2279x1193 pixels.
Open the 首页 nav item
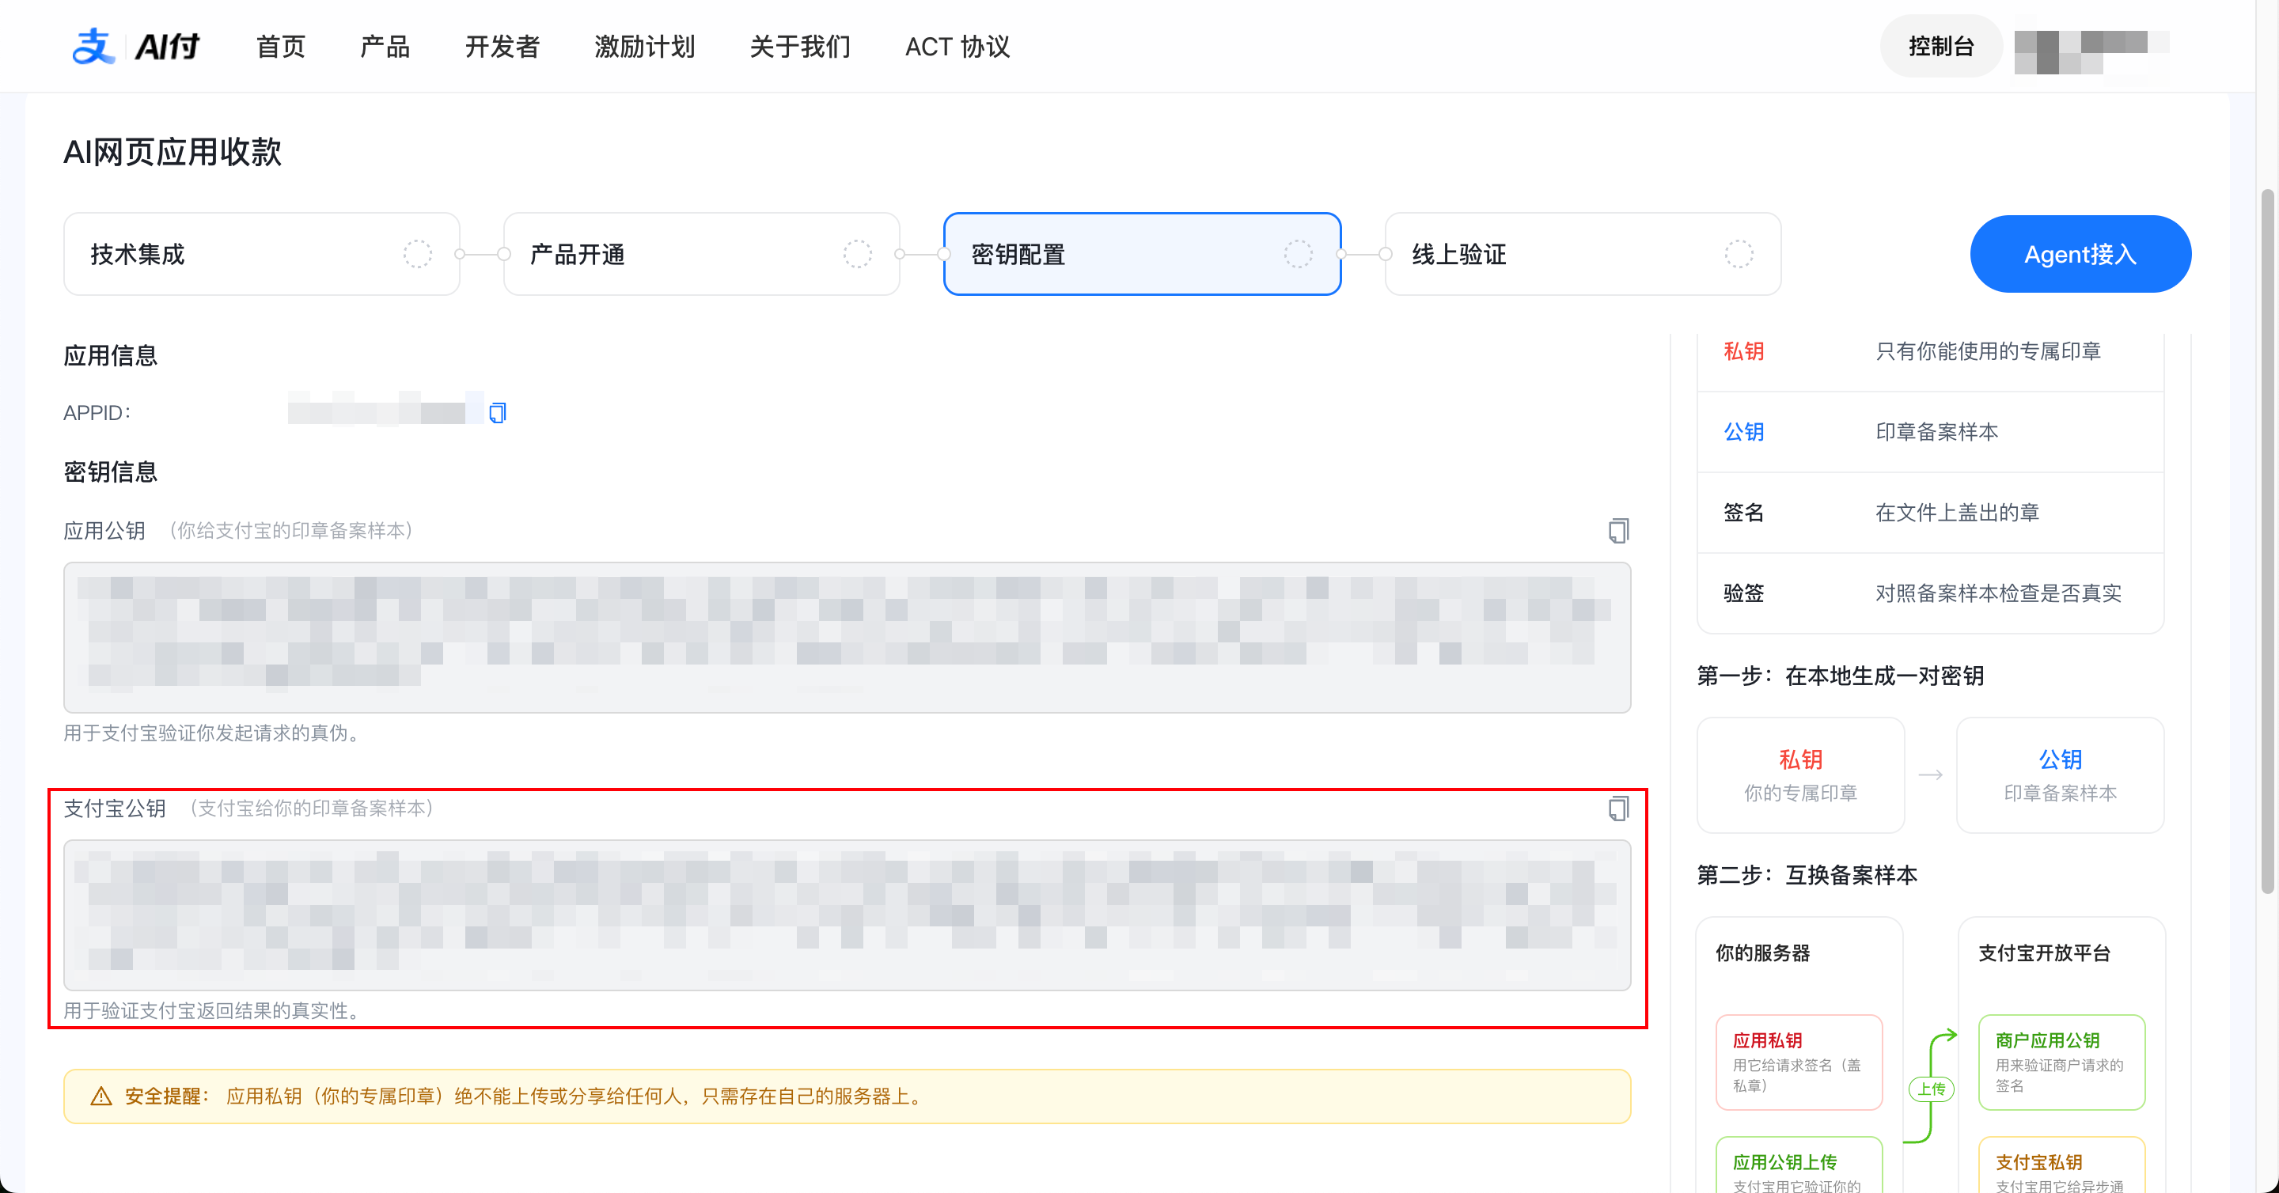[280, 47]
